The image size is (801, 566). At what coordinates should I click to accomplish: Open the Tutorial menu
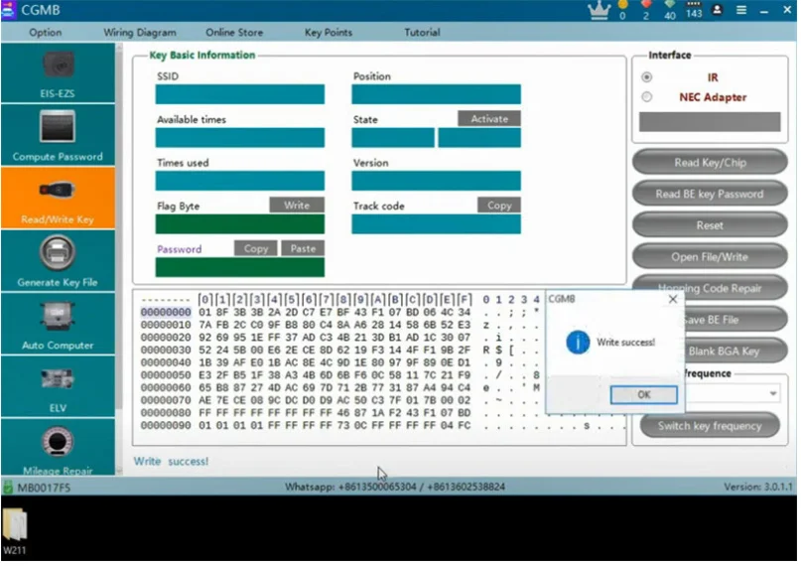pos(422,32)
